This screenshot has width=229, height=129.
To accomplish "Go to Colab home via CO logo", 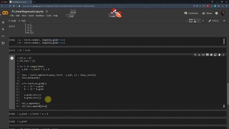I will click(5, 13).
